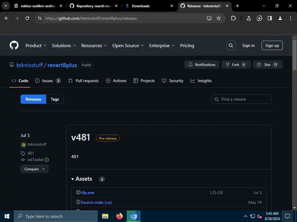The height and width of the screenshot is (222, 297).
Task: Open the Actions tab
Action: pyautogui.click(x=116, y=81)
